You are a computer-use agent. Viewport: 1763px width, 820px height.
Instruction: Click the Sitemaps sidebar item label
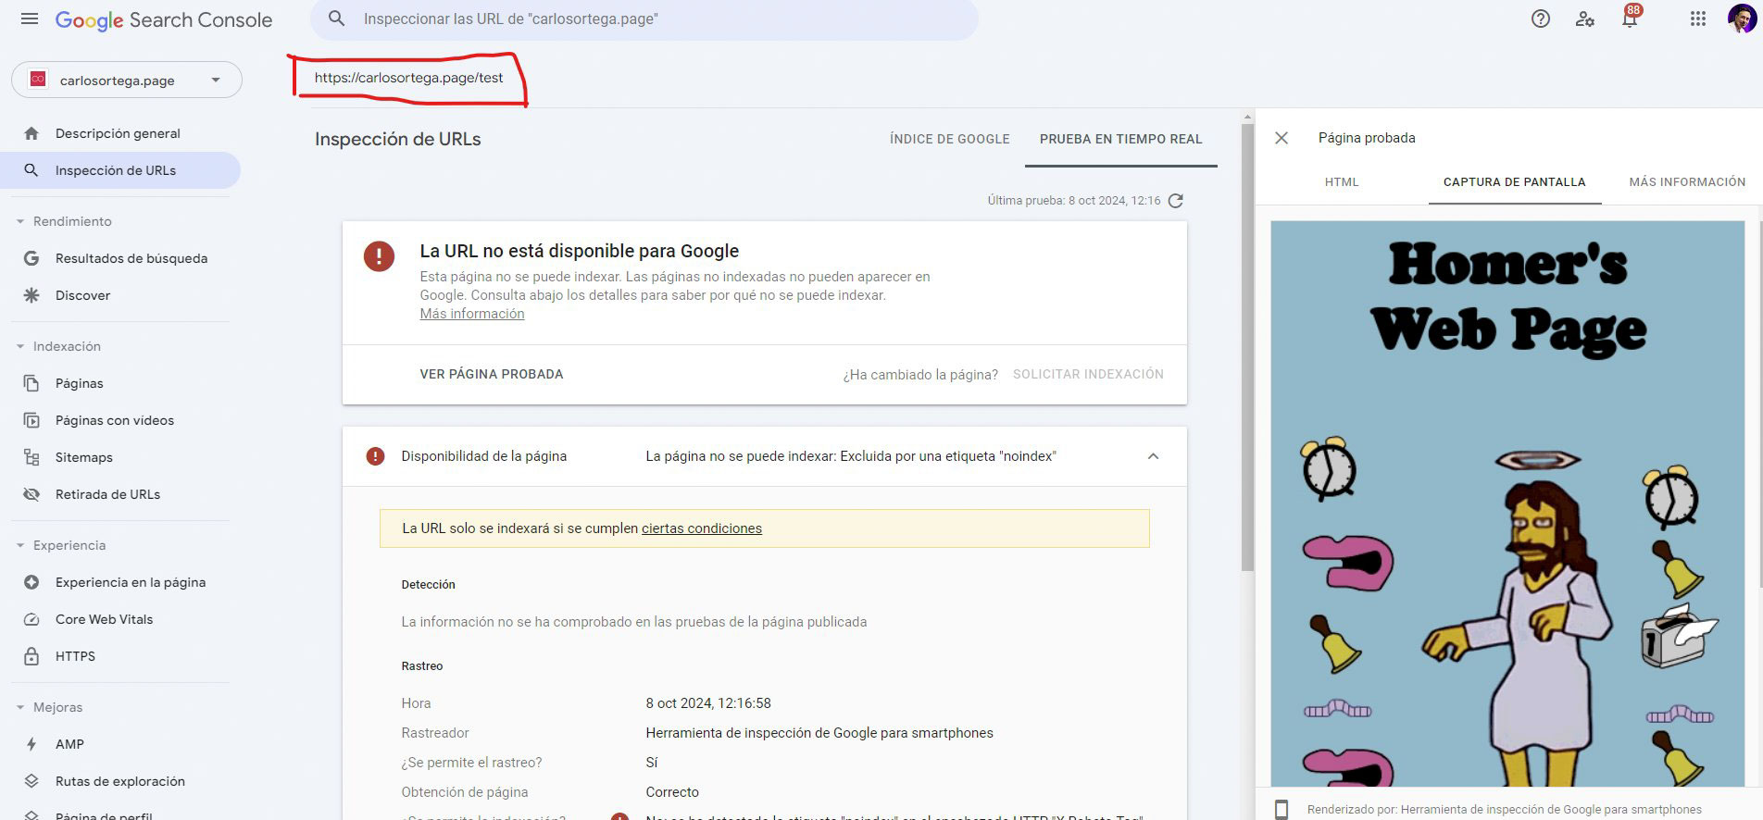pos(84,457)
